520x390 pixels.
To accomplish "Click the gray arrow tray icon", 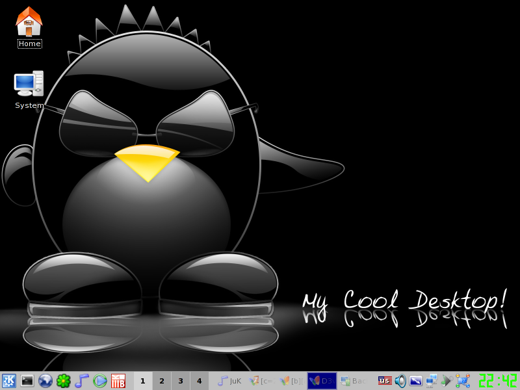I will click(x=447, y=381).
